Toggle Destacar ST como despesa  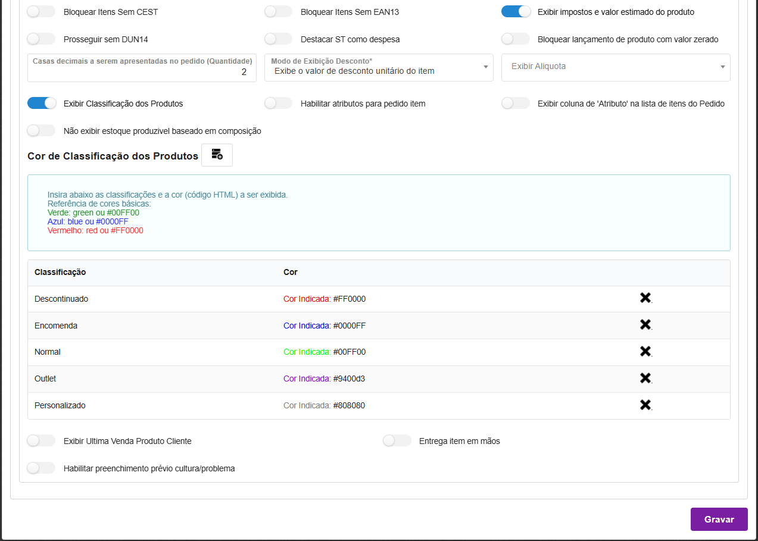(x=278, y=39)
